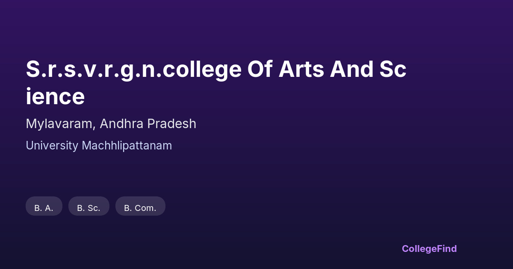
Task: Click "Find" in the CollegeFind wordmark
Action: tap(447, 249)
